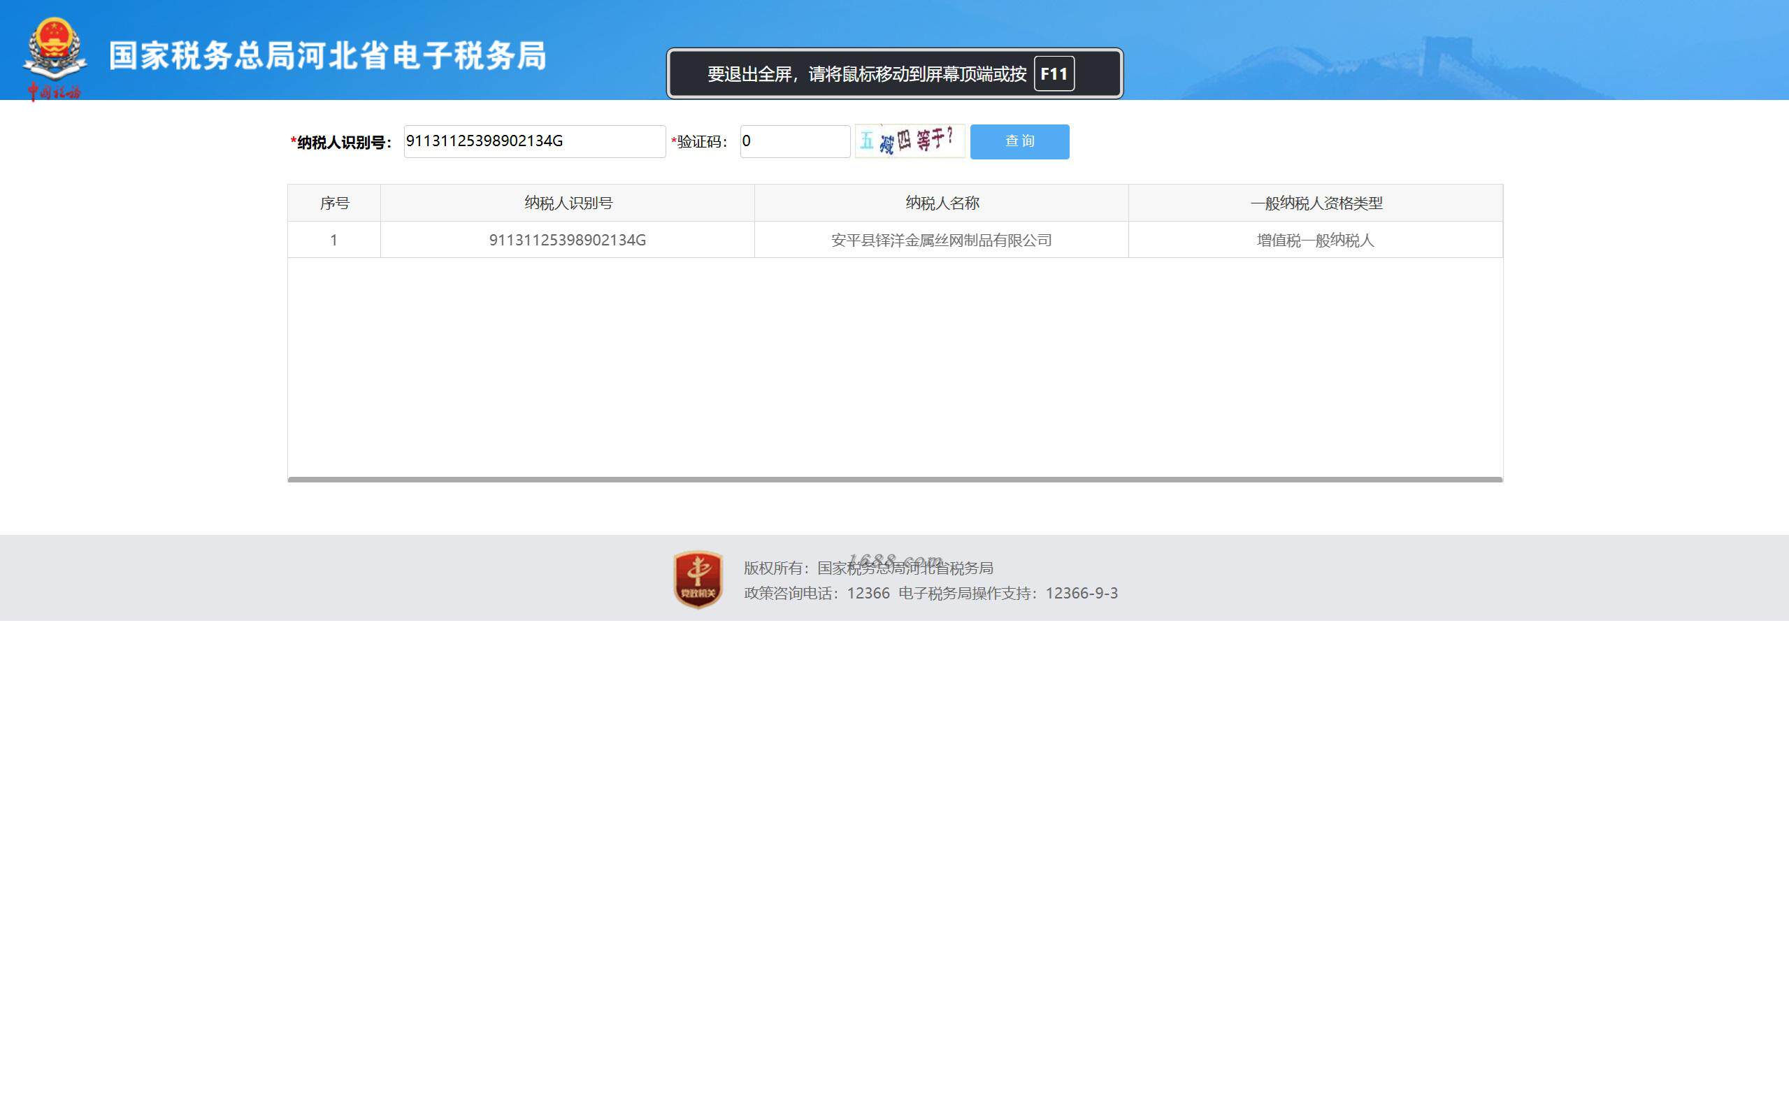Focus the 纳税人识别号 input field

(x=533, y=141)
